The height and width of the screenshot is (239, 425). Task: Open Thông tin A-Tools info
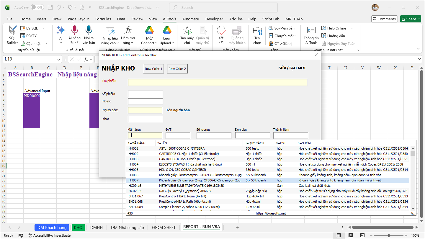311,35
